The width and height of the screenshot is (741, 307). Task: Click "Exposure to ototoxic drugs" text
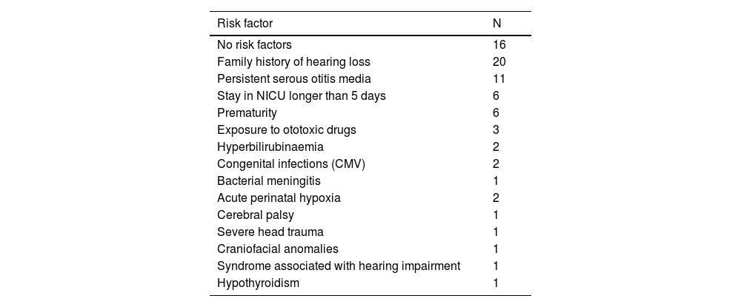point(286,130)
